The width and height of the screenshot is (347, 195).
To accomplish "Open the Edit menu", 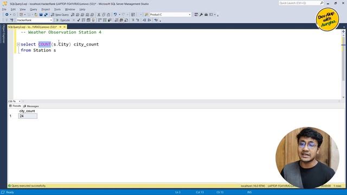I will pyautogui.click(x=13, y=10).
